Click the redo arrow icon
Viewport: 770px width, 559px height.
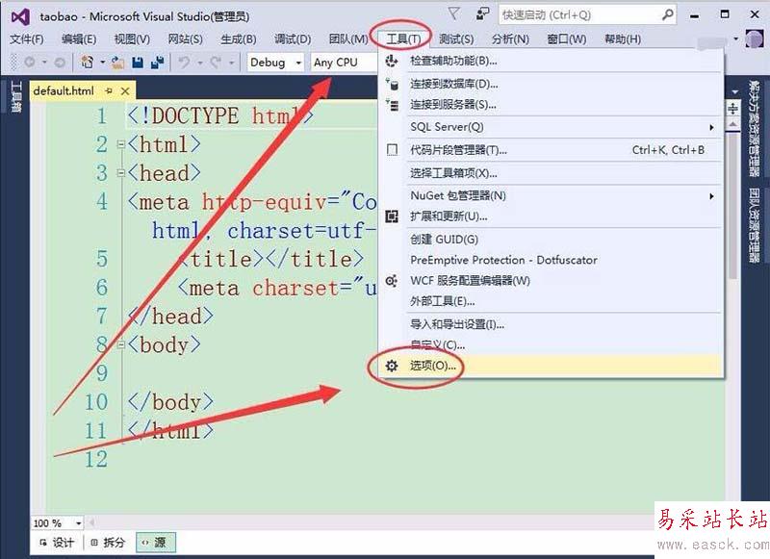click(x=215, y=63)
